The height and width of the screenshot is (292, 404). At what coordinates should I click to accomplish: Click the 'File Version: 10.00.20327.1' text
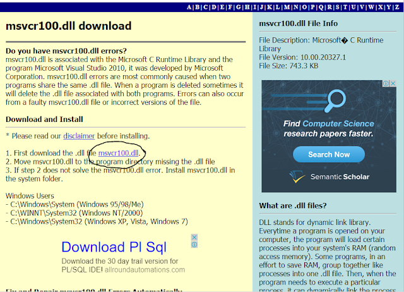coord(302,58)
